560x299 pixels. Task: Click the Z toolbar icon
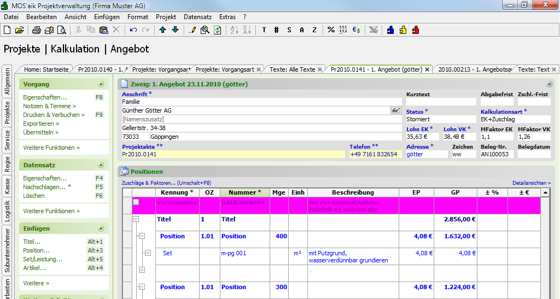pos(314,30)
